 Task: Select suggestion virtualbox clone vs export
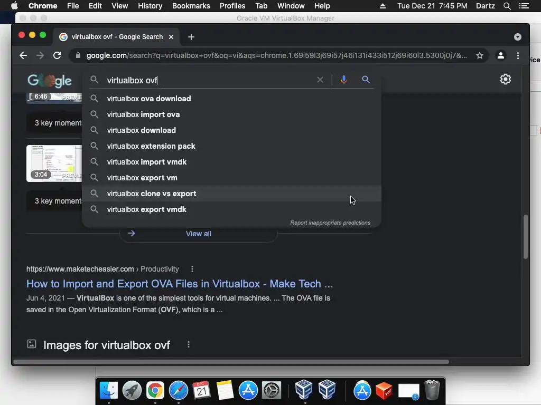231,194
